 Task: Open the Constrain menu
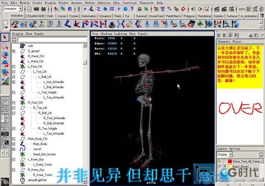click(130, 3)
